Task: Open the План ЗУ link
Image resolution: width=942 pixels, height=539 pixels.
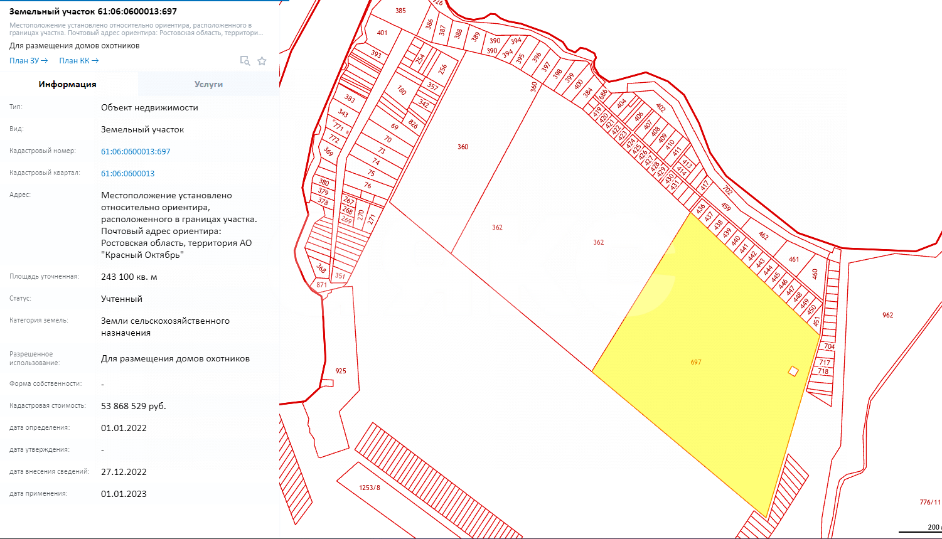Action: coord(29,61)
